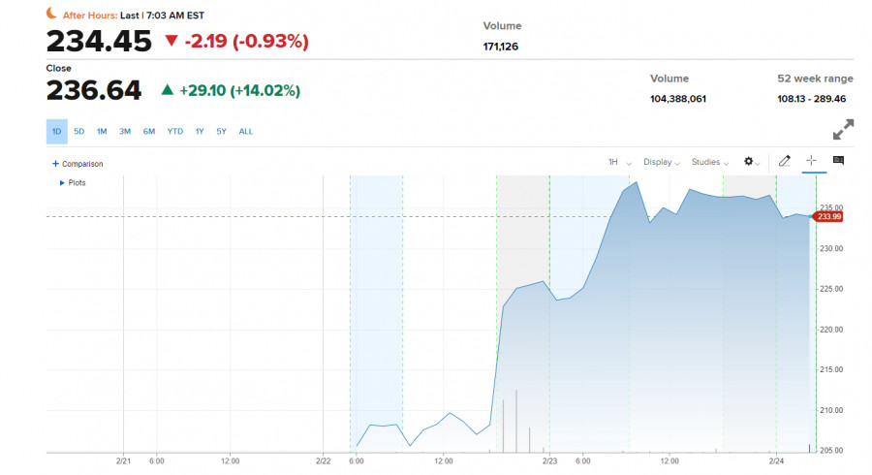Switch to the 1M range
This screenshot has height=475, width=872.
(102, 132)
